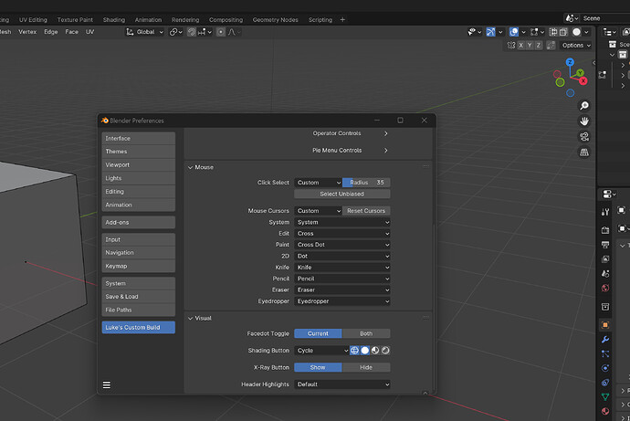Viewport: 630px width, 421px height.
Task: Open the World properties tab
Action: [x=605, y=288]
